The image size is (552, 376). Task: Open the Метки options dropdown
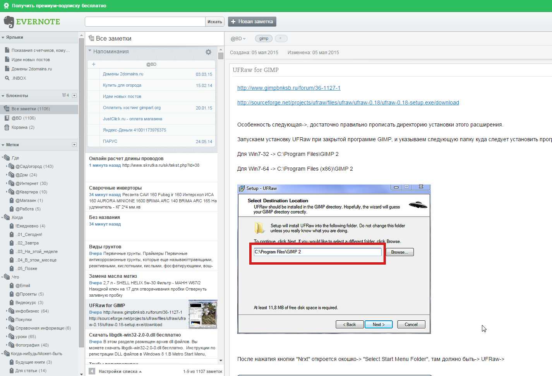click(74, 145)
